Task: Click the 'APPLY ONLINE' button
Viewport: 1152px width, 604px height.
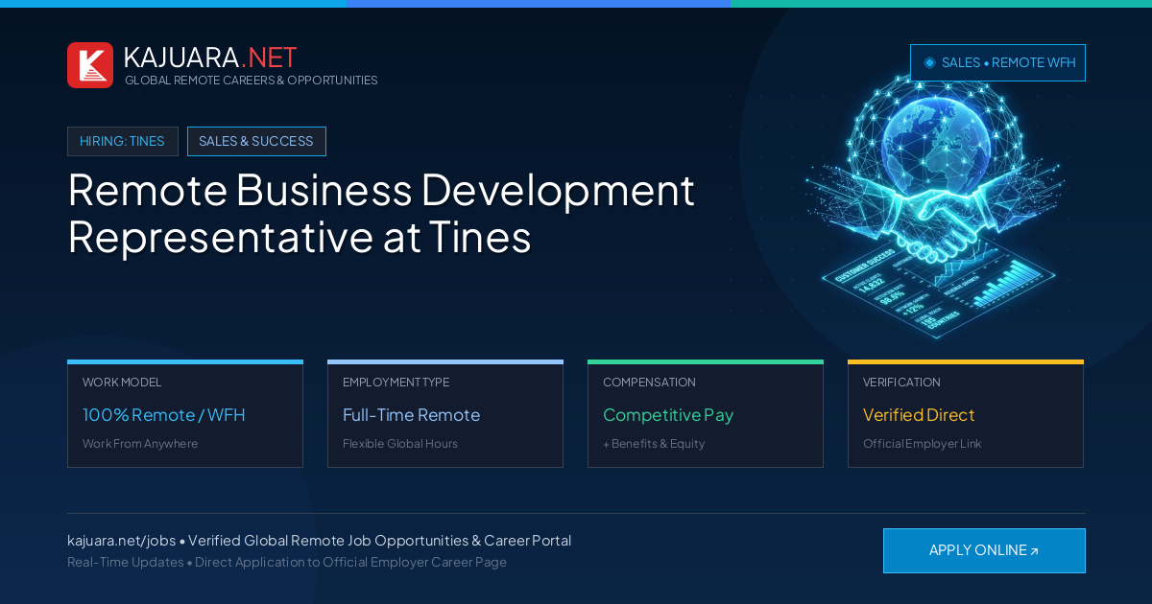Action: tap(984, 550)
